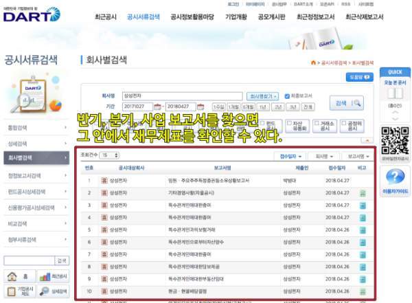Select 펀드공시상세검색 in the sidebar
This screenshot has width=412, height=303.
coord(36,192)
